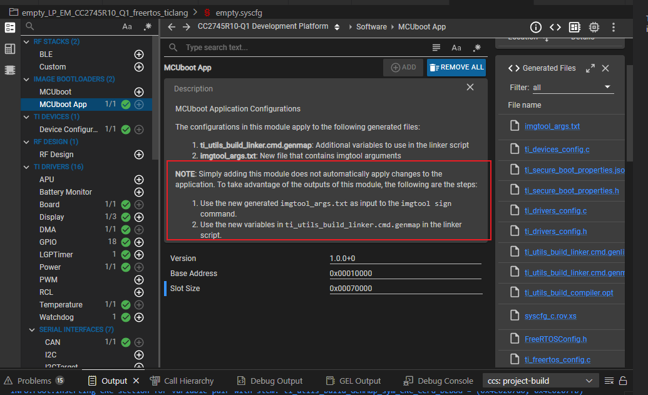Open the Development Platform device selector arrows
Screen dimensions: 648x395
[337, 27]
